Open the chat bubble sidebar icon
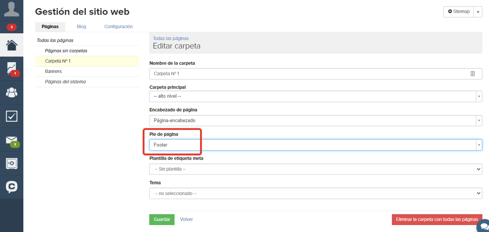 pos(11,187)
